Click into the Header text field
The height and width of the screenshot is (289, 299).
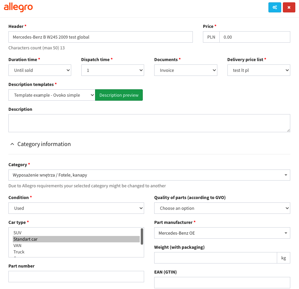click(100, 37)
